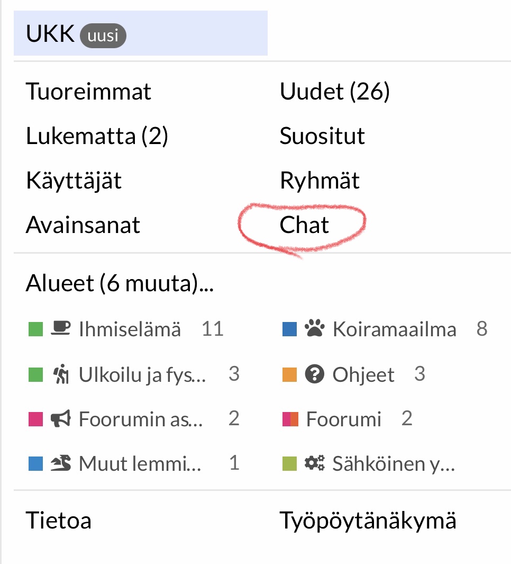Open the Käyttäjät users page
The image size is (511, 564).
point(74,181)
